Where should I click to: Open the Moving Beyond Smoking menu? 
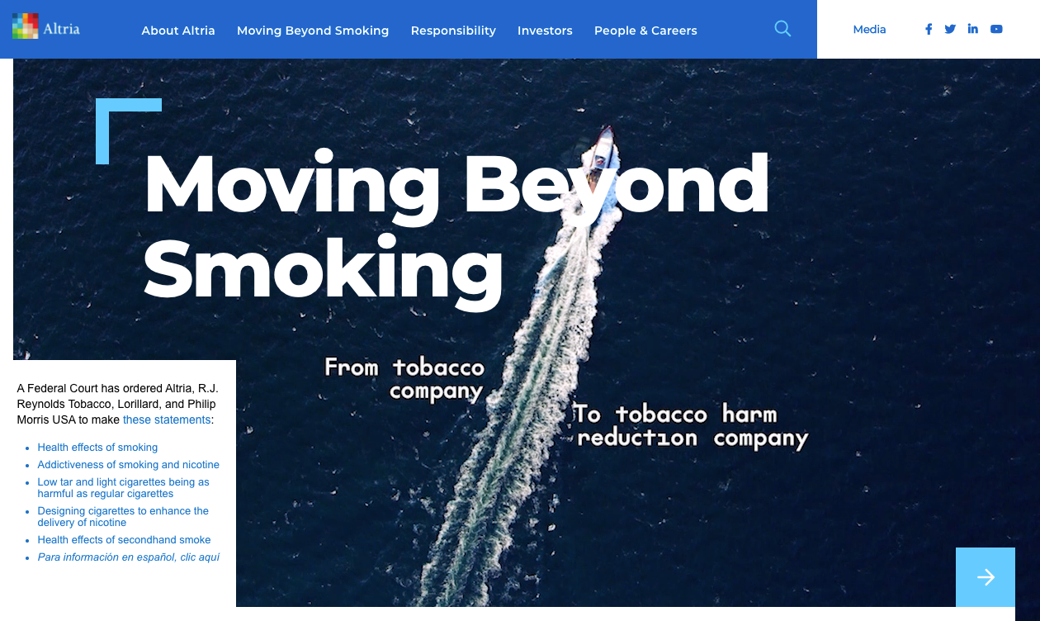(x=313, y=31)
